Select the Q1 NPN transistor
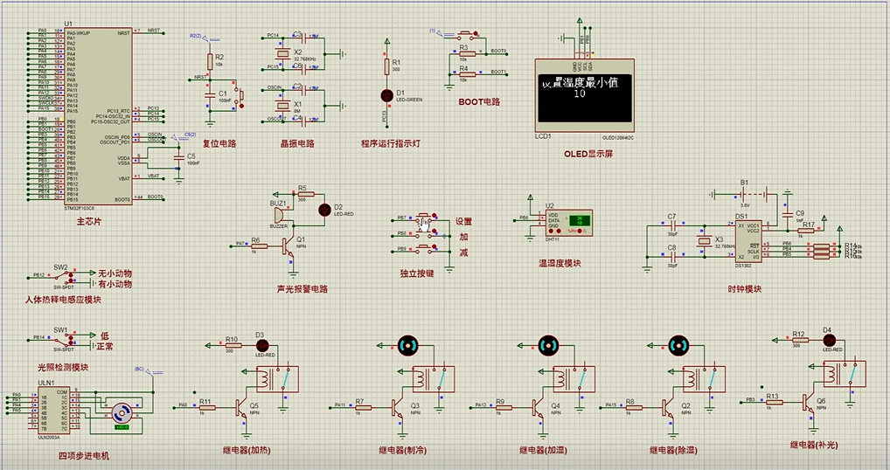 point(289,246)
